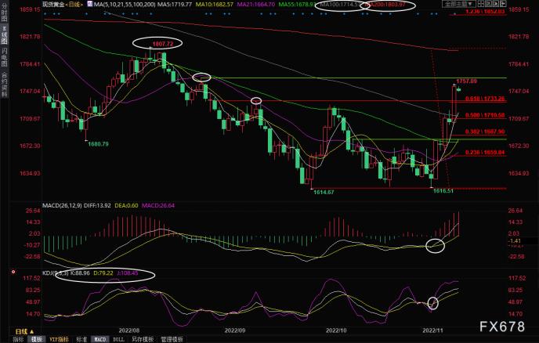The height and width of the screenshot is (343, 539).
Task: Switch to 分时图 side tab
Action: tap(4, 13)
